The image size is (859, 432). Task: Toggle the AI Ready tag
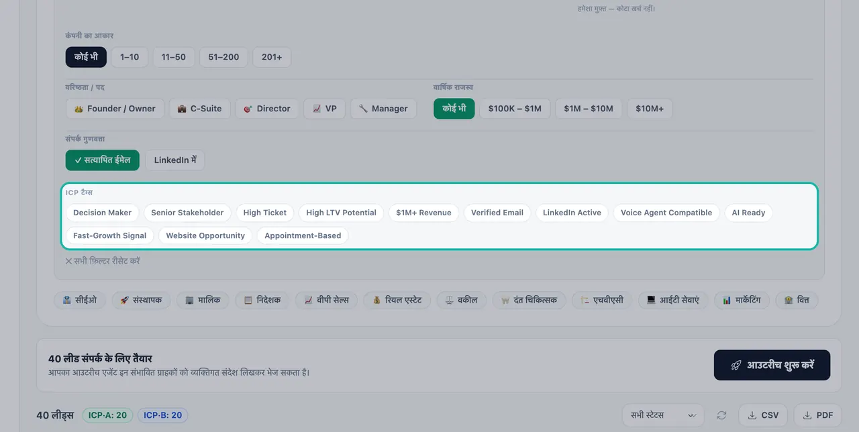(x=748, y=213)
